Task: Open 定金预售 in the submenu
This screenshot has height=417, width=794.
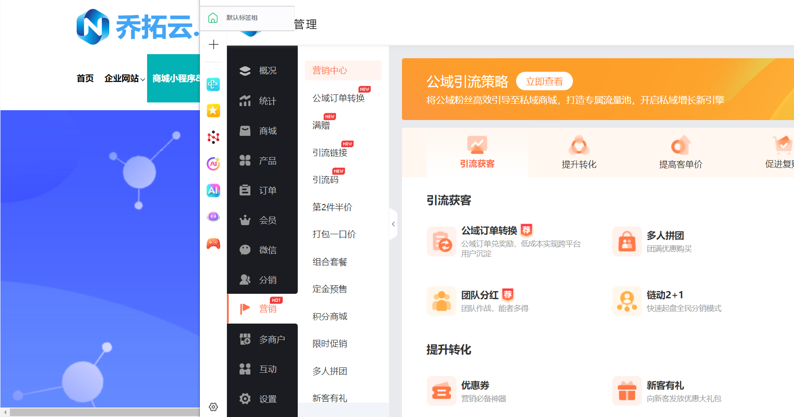Action: [x=330, y=289]
